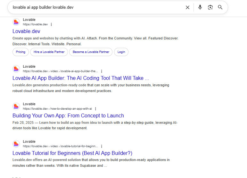Open options menu for Lovable Tutorial result

click(102, 146)
